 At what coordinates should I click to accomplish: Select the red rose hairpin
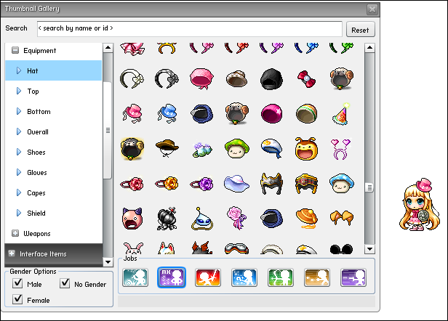tap(132, 184)
